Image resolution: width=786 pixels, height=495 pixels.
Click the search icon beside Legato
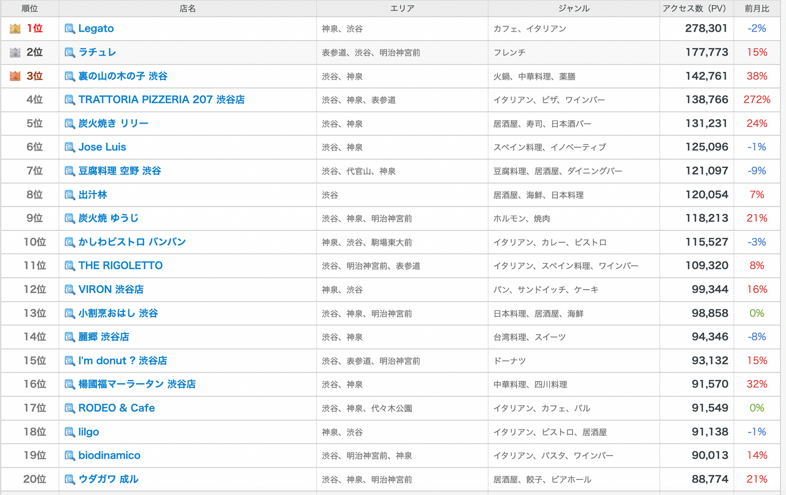click(70, 28)
